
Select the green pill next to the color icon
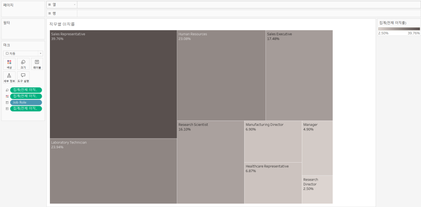click(x=26, y=96)
